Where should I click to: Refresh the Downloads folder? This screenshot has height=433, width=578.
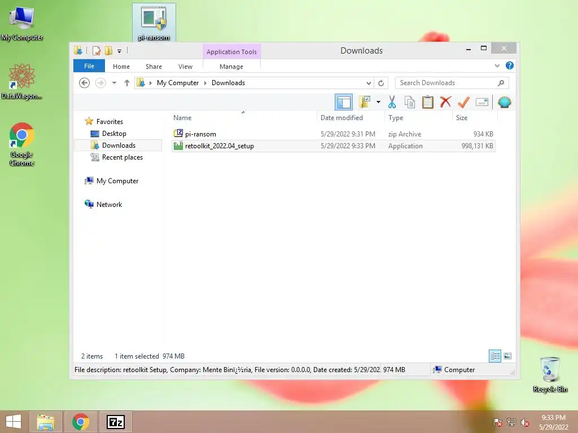pyautogui.click(x=381, y=83)
